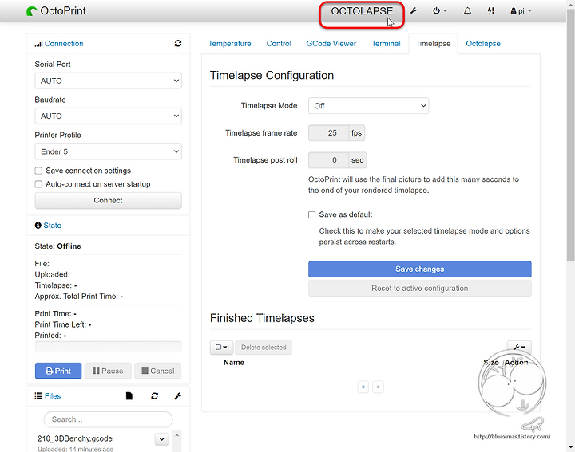Click Delete selected button
This screenshot has width=575, height=452.
(x=264, y=348)
